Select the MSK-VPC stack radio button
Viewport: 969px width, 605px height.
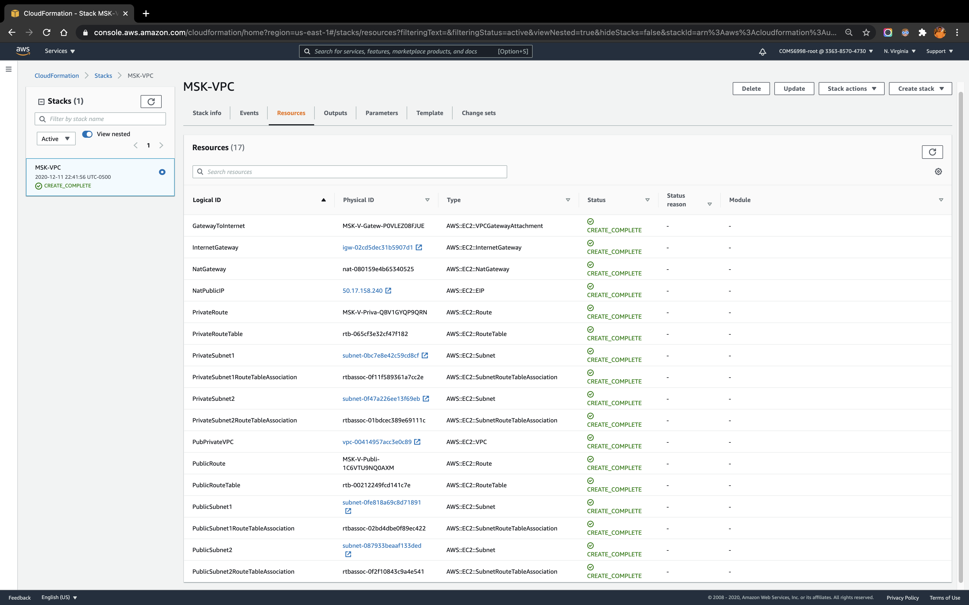tap(162, 172)
